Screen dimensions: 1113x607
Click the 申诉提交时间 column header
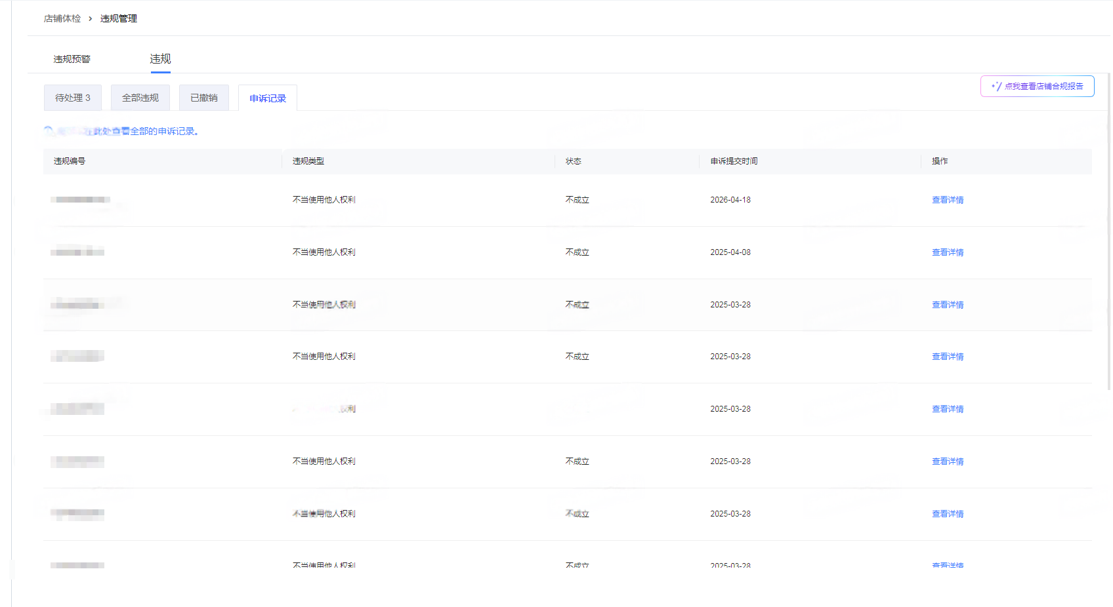click(734, 161)
